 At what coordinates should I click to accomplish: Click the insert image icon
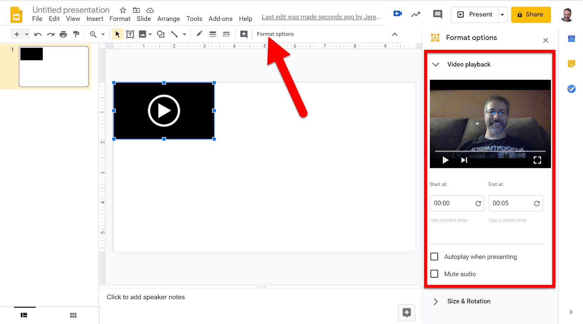[x=142, y=34]
